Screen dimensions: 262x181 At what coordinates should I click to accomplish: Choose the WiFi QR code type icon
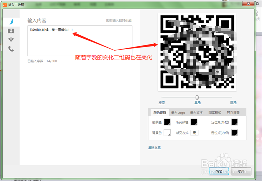pos(11,39)
